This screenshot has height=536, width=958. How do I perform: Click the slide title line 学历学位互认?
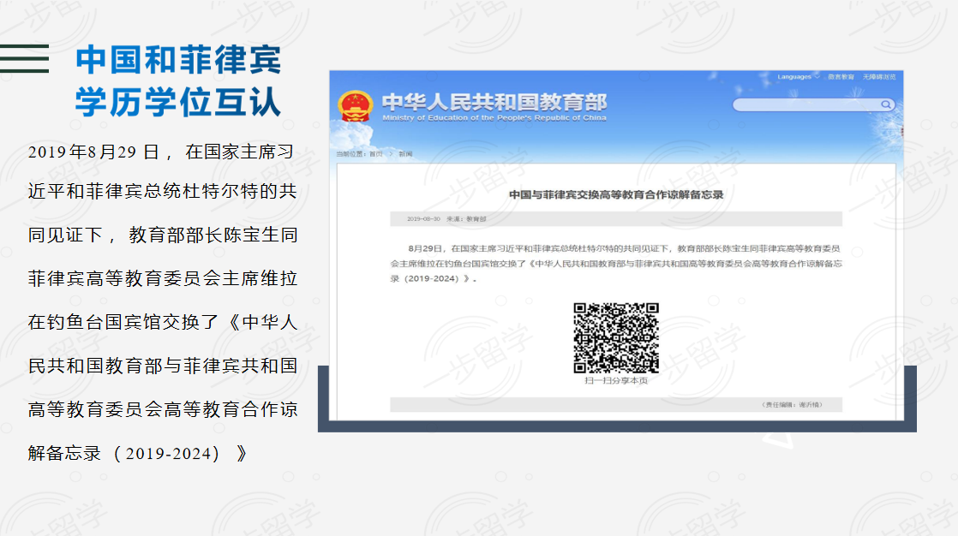pyautogui.click(x=177, y=101)
